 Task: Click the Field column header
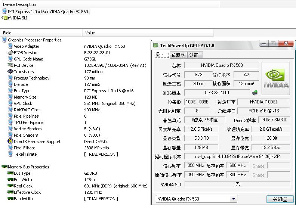pos(41,33)
